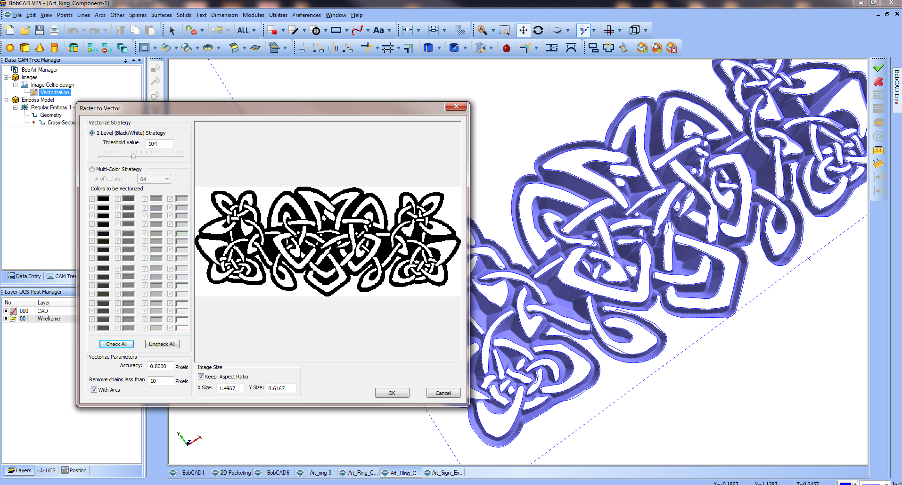Select the ruler measurement icon on right sidebar
Image resolution: width=902 pixels, height=485 pixels.
pyautogui.click(x=878, y=150)
